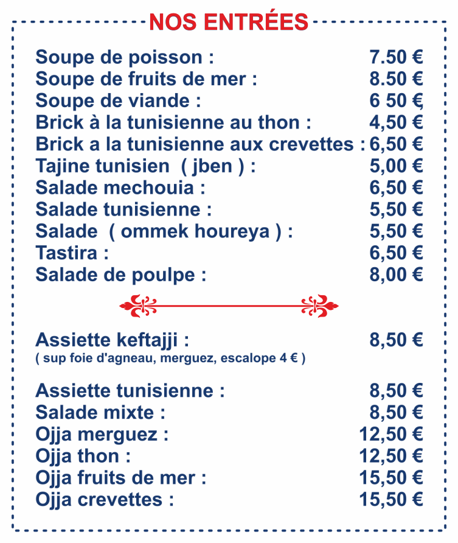Click the left red fleur-de-lis ornament
Screen dimensions: 458x543
(138, 306)
